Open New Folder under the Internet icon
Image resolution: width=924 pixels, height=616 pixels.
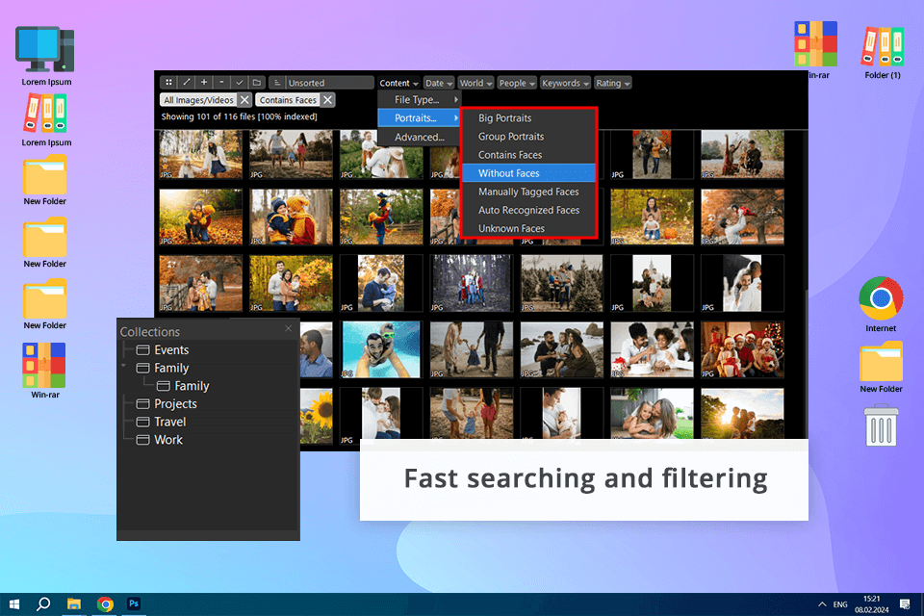pyautogui.click(x=881, y=368)
